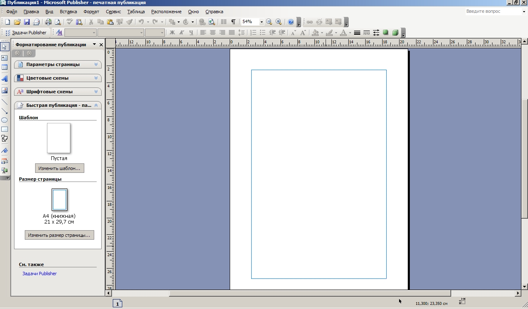Toggle the special characters pilcrow button
Viewport: 528px width, 309px height.
point(233,22)
